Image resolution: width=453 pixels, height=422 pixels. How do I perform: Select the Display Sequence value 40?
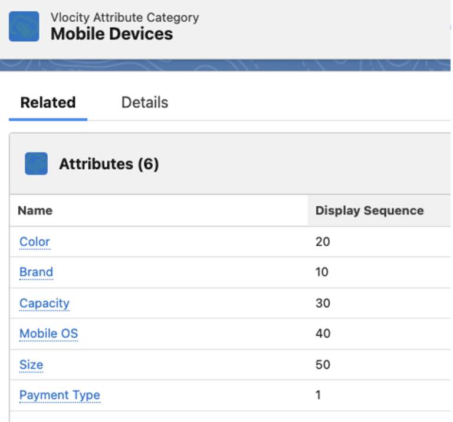coord(323,334)
